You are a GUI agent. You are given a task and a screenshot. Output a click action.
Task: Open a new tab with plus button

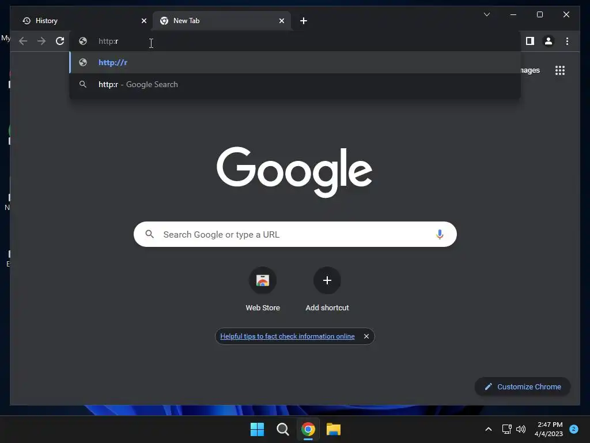[304, 21]
